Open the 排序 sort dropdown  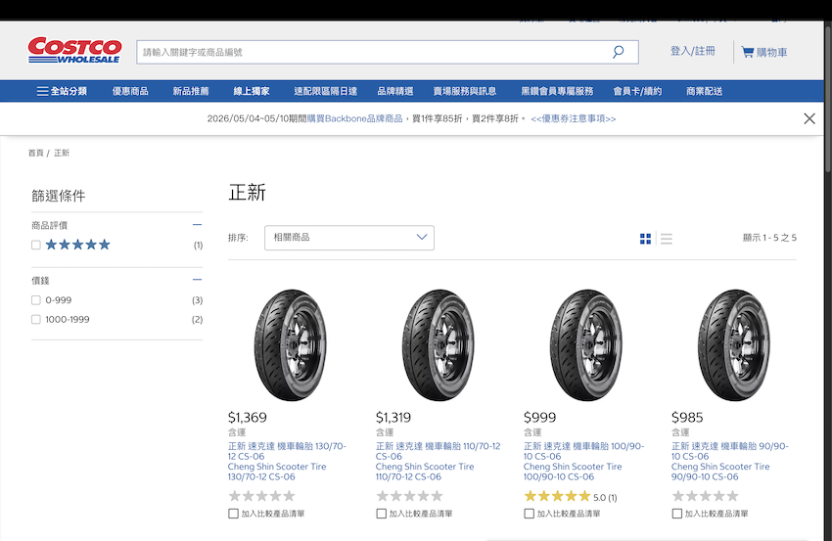(349, 238)
